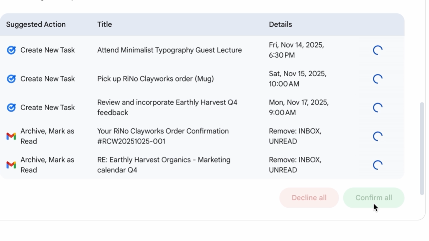This screenshot has width=429, height=241.
Task: Select the Attend Minimalist Typography Guest Lecture title
Action: (x=169, y=50)
